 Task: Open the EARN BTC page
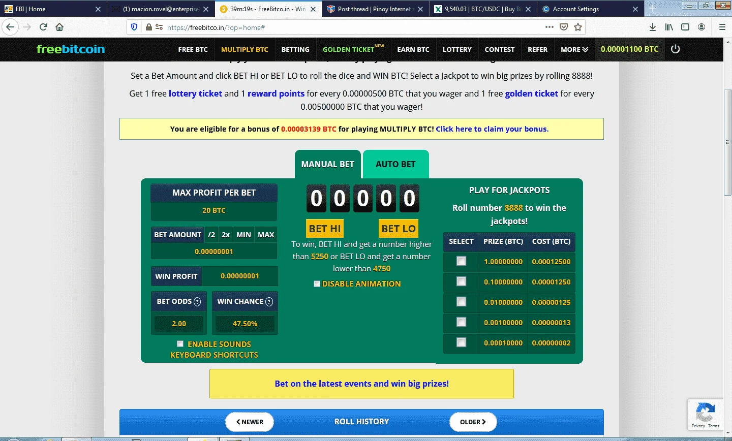click(413, 49)
